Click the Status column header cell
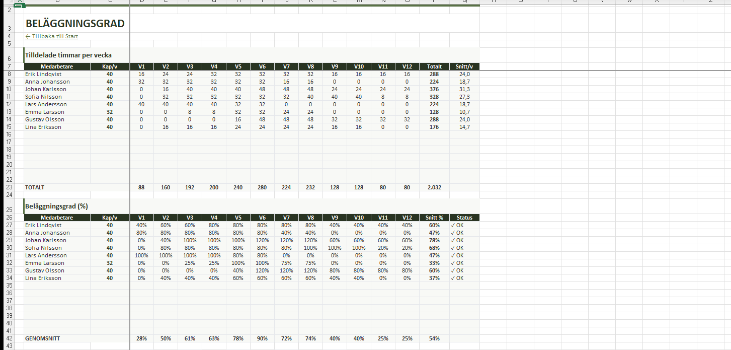 point(464,218)
